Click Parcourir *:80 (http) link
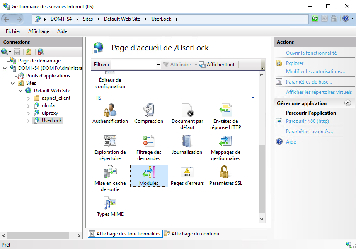Image resolution: width=356 pixels, height=249 pixels. (x=307, y=121)
